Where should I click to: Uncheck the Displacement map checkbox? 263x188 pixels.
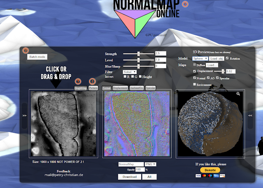point(194,71)
